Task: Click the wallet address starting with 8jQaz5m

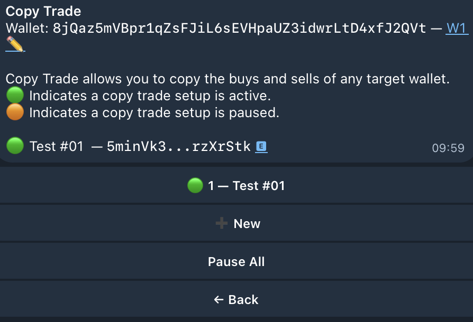Action: tap(239, 29)
